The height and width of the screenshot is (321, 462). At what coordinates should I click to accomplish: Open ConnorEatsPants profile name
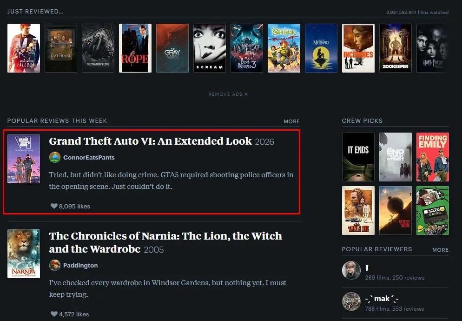coord(89,158)
